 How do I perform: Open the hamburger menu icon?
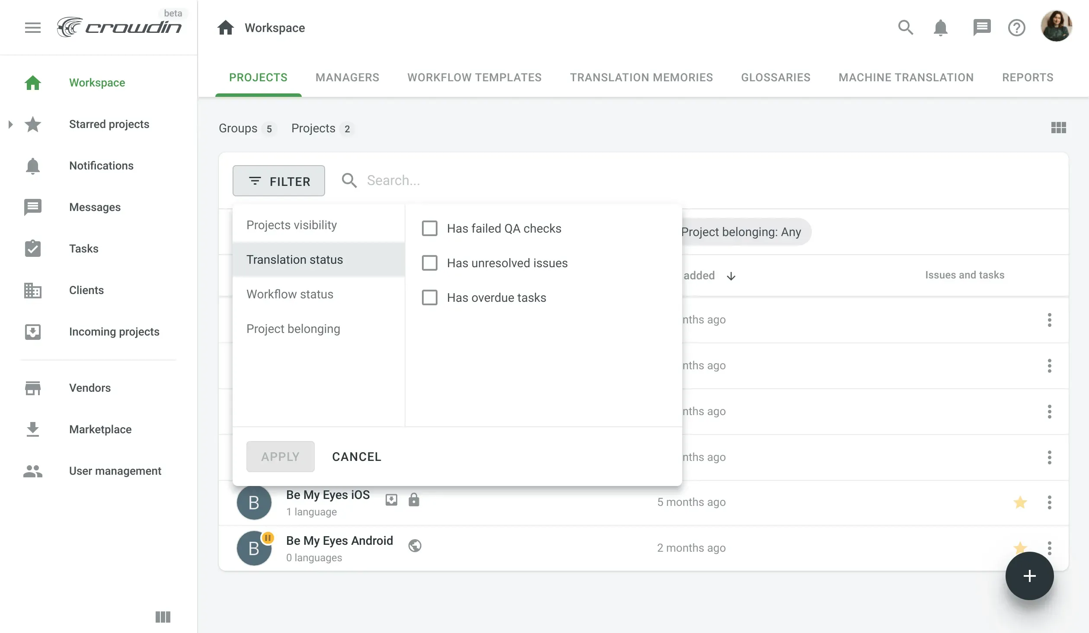tap(32, 28)
